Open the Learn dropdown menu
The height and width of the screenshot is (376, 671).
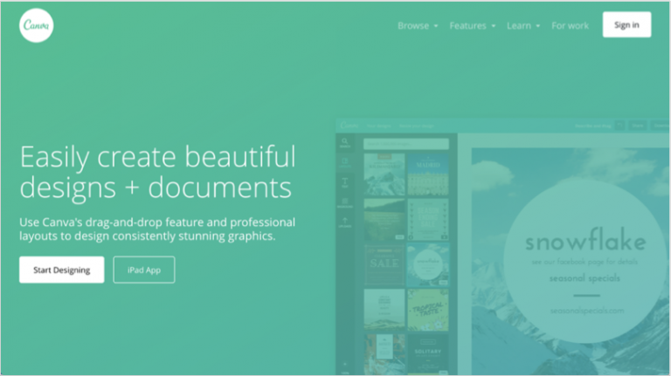click(x=523, y=25)
